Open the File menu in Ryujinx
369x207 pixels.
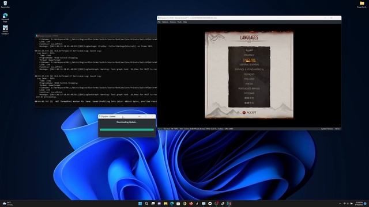pyautogui.click(x=159, y=22)
